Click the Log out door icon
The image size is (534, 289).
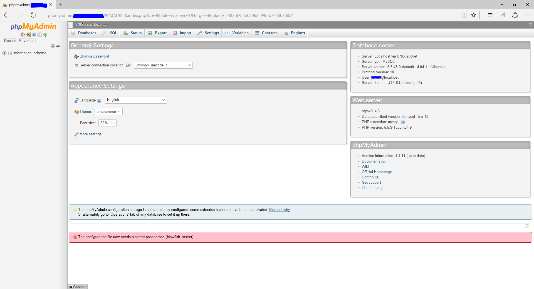28,35
